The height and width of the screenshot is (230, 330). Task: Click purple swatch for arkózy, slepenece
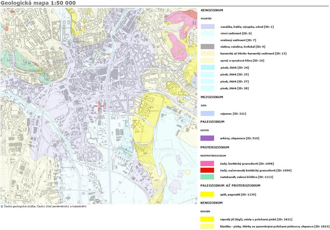click(x=207, y=138)
